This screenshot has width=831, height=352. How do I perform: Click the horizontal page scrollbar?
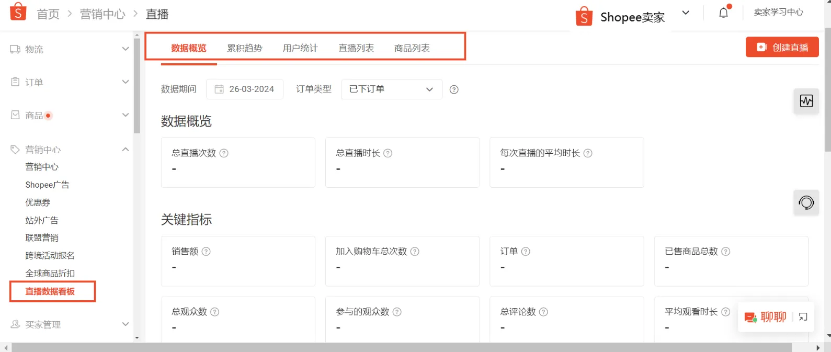tap(401, 348)
